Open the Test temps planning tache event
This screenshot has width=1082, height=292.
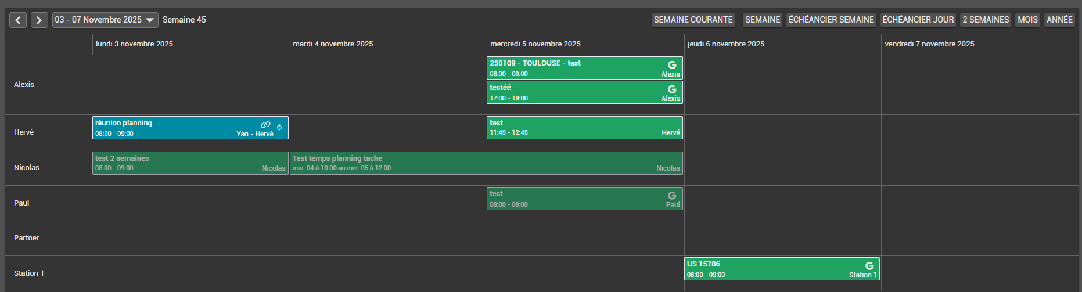(486, 163)
